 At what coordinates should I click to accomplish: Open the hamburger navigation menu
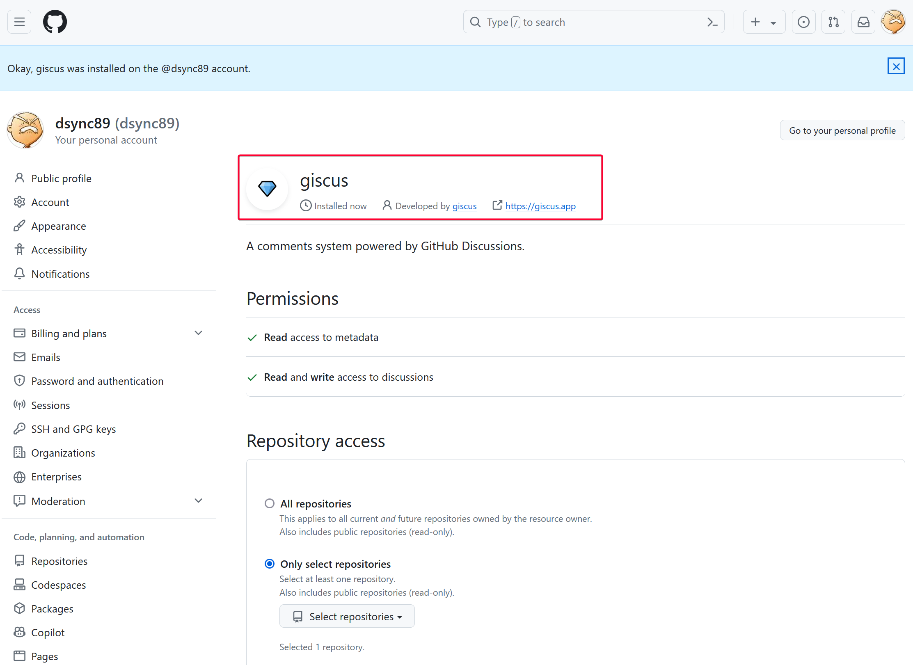coord(19,22)
